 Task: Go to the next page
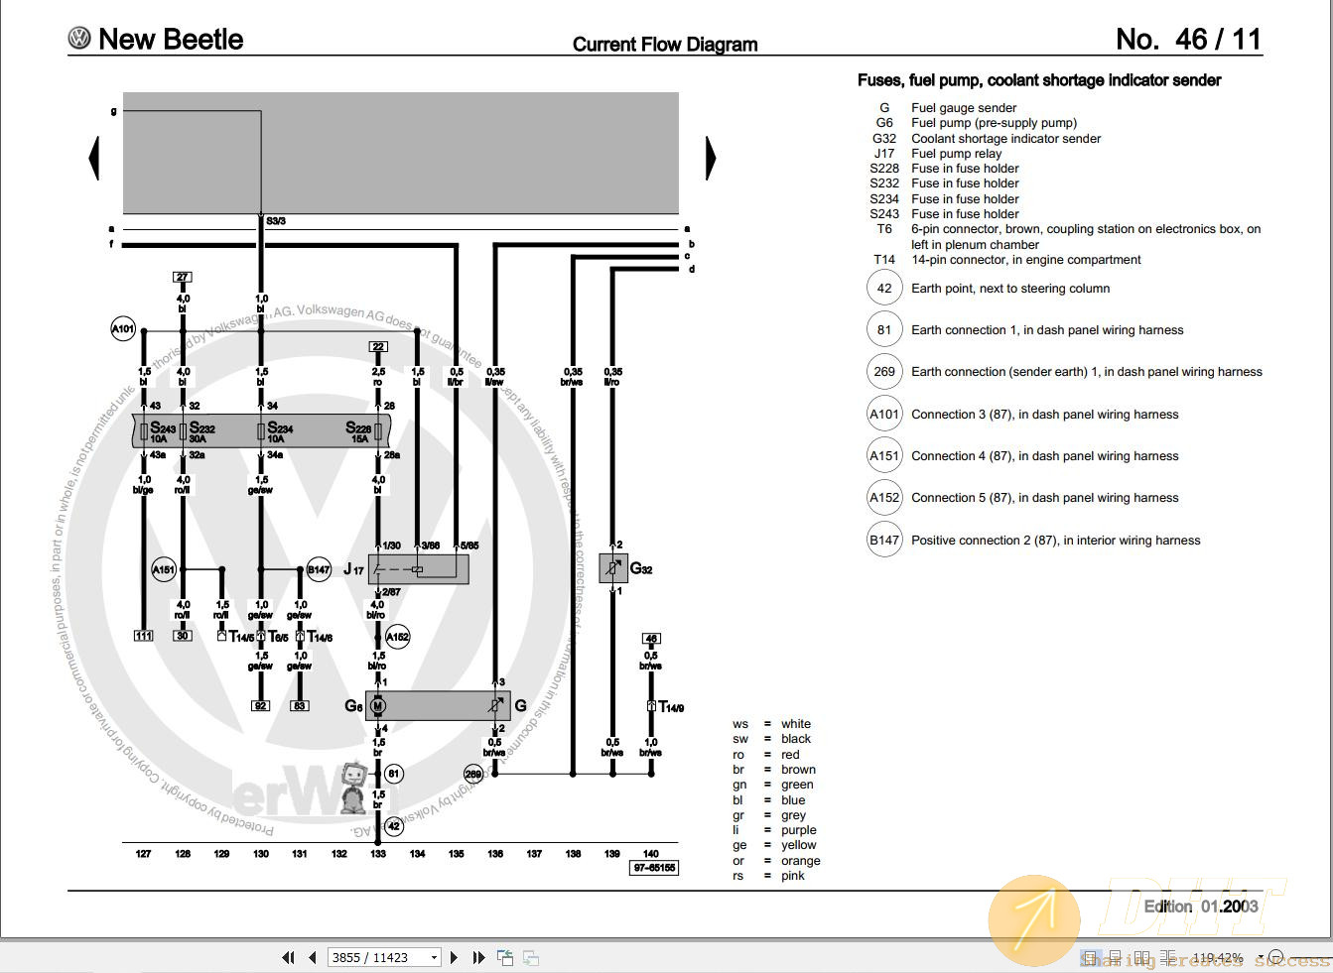pyautogui.click(x=454, y=957)
